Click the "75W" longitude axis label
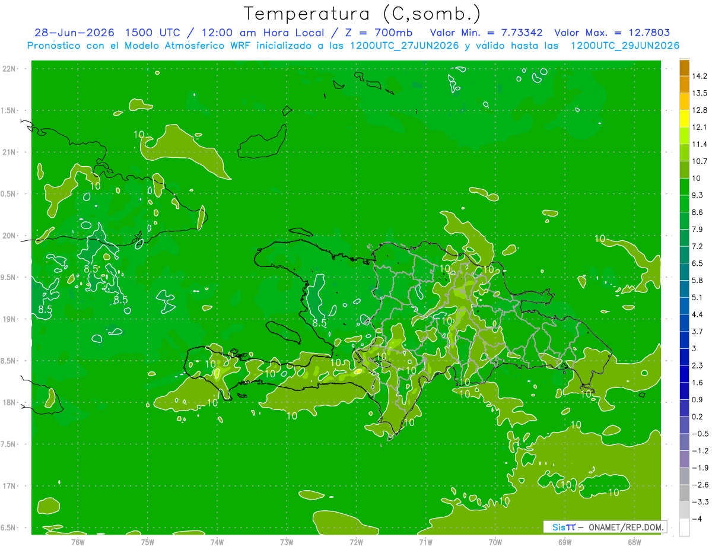The image size is (712, 550). click(148, 542)
